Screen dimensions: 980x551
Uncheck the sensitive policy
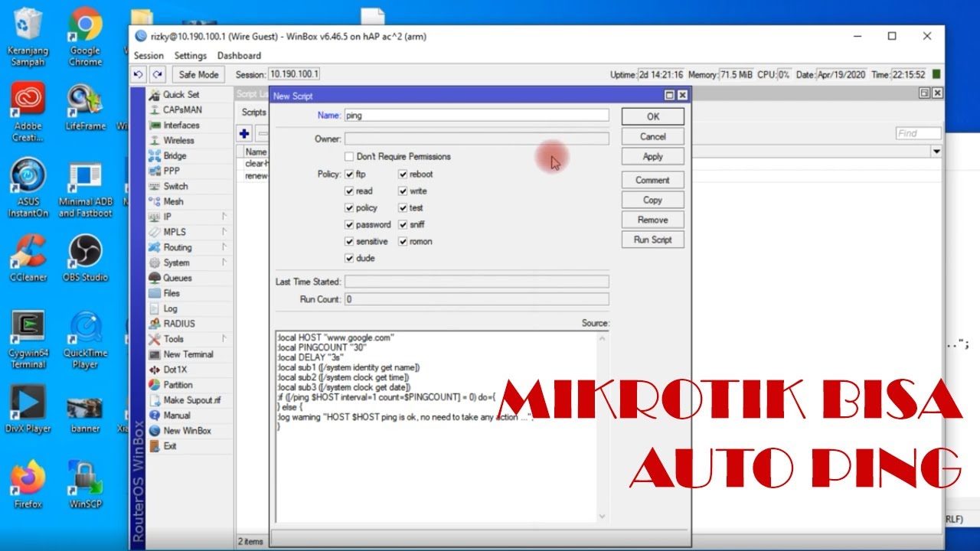click(349, 242)
